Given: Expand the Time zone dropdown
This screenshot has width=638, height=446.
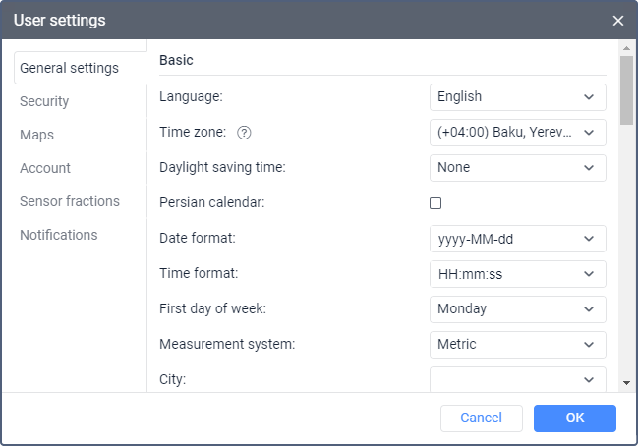Looking at the screenshot, I should pyautogui.click(x=518, y=133).
